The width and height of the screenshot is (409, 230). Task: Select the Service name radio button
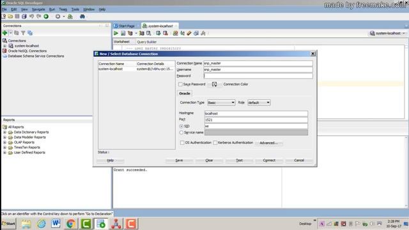(181, 132)
